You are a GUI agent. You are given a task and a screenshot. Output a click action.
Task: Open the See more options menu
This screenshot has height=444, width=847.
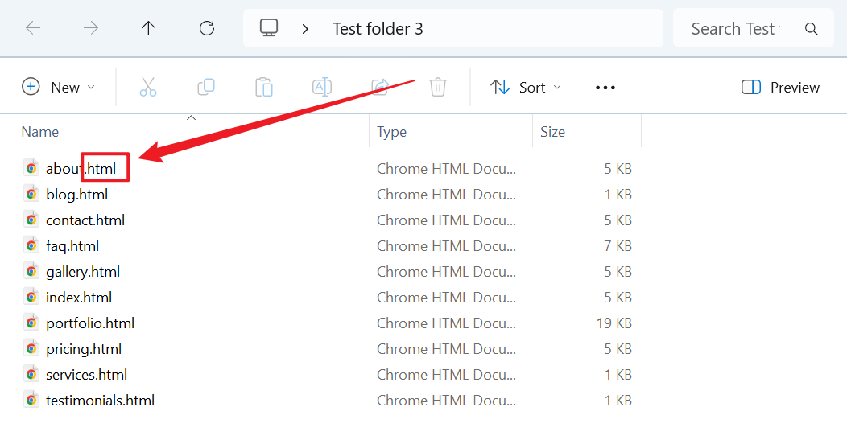tap(605, 87)
